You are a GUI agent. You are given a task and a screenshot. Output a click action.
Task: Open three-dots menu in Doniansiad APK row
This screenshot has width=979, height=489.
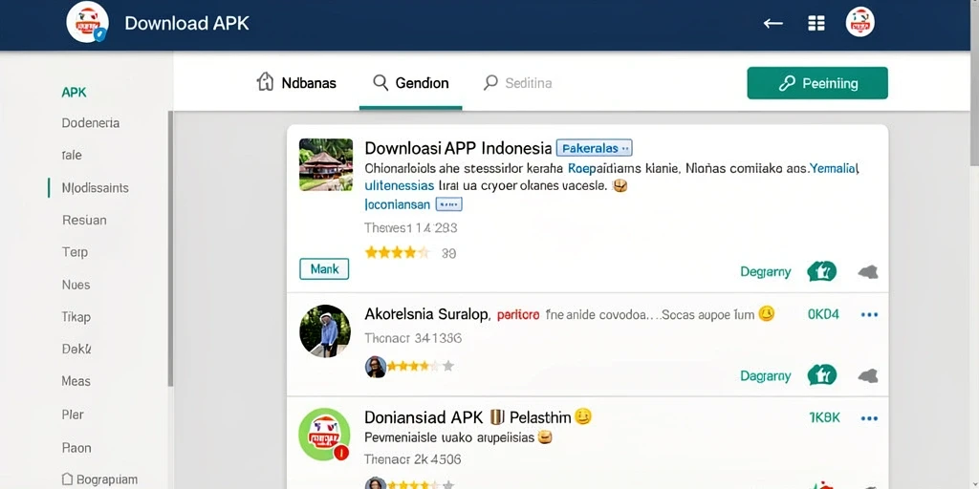(869, 418)
